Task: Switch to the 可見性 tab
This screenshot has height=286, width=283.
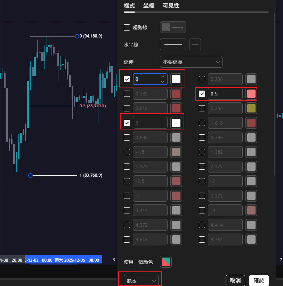Action: coord(171,6)
